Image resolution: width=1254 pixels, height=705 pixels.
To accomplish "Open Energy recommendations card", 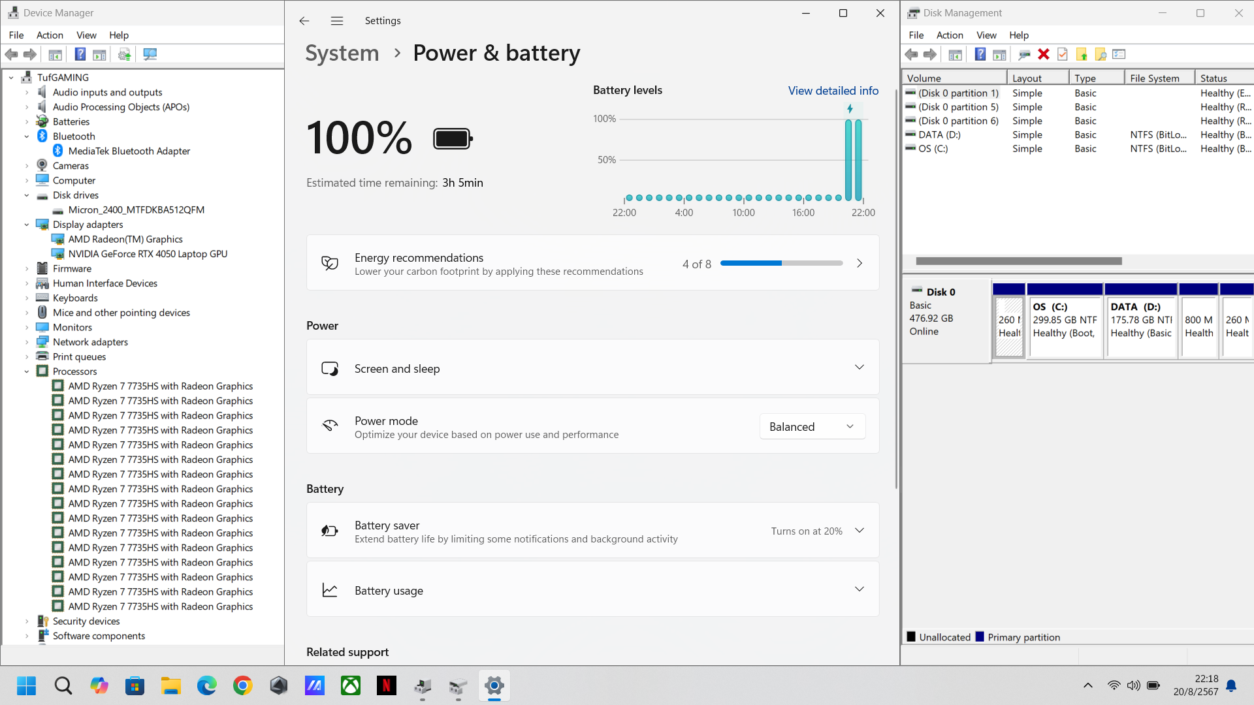I will (x=592, y=263).
